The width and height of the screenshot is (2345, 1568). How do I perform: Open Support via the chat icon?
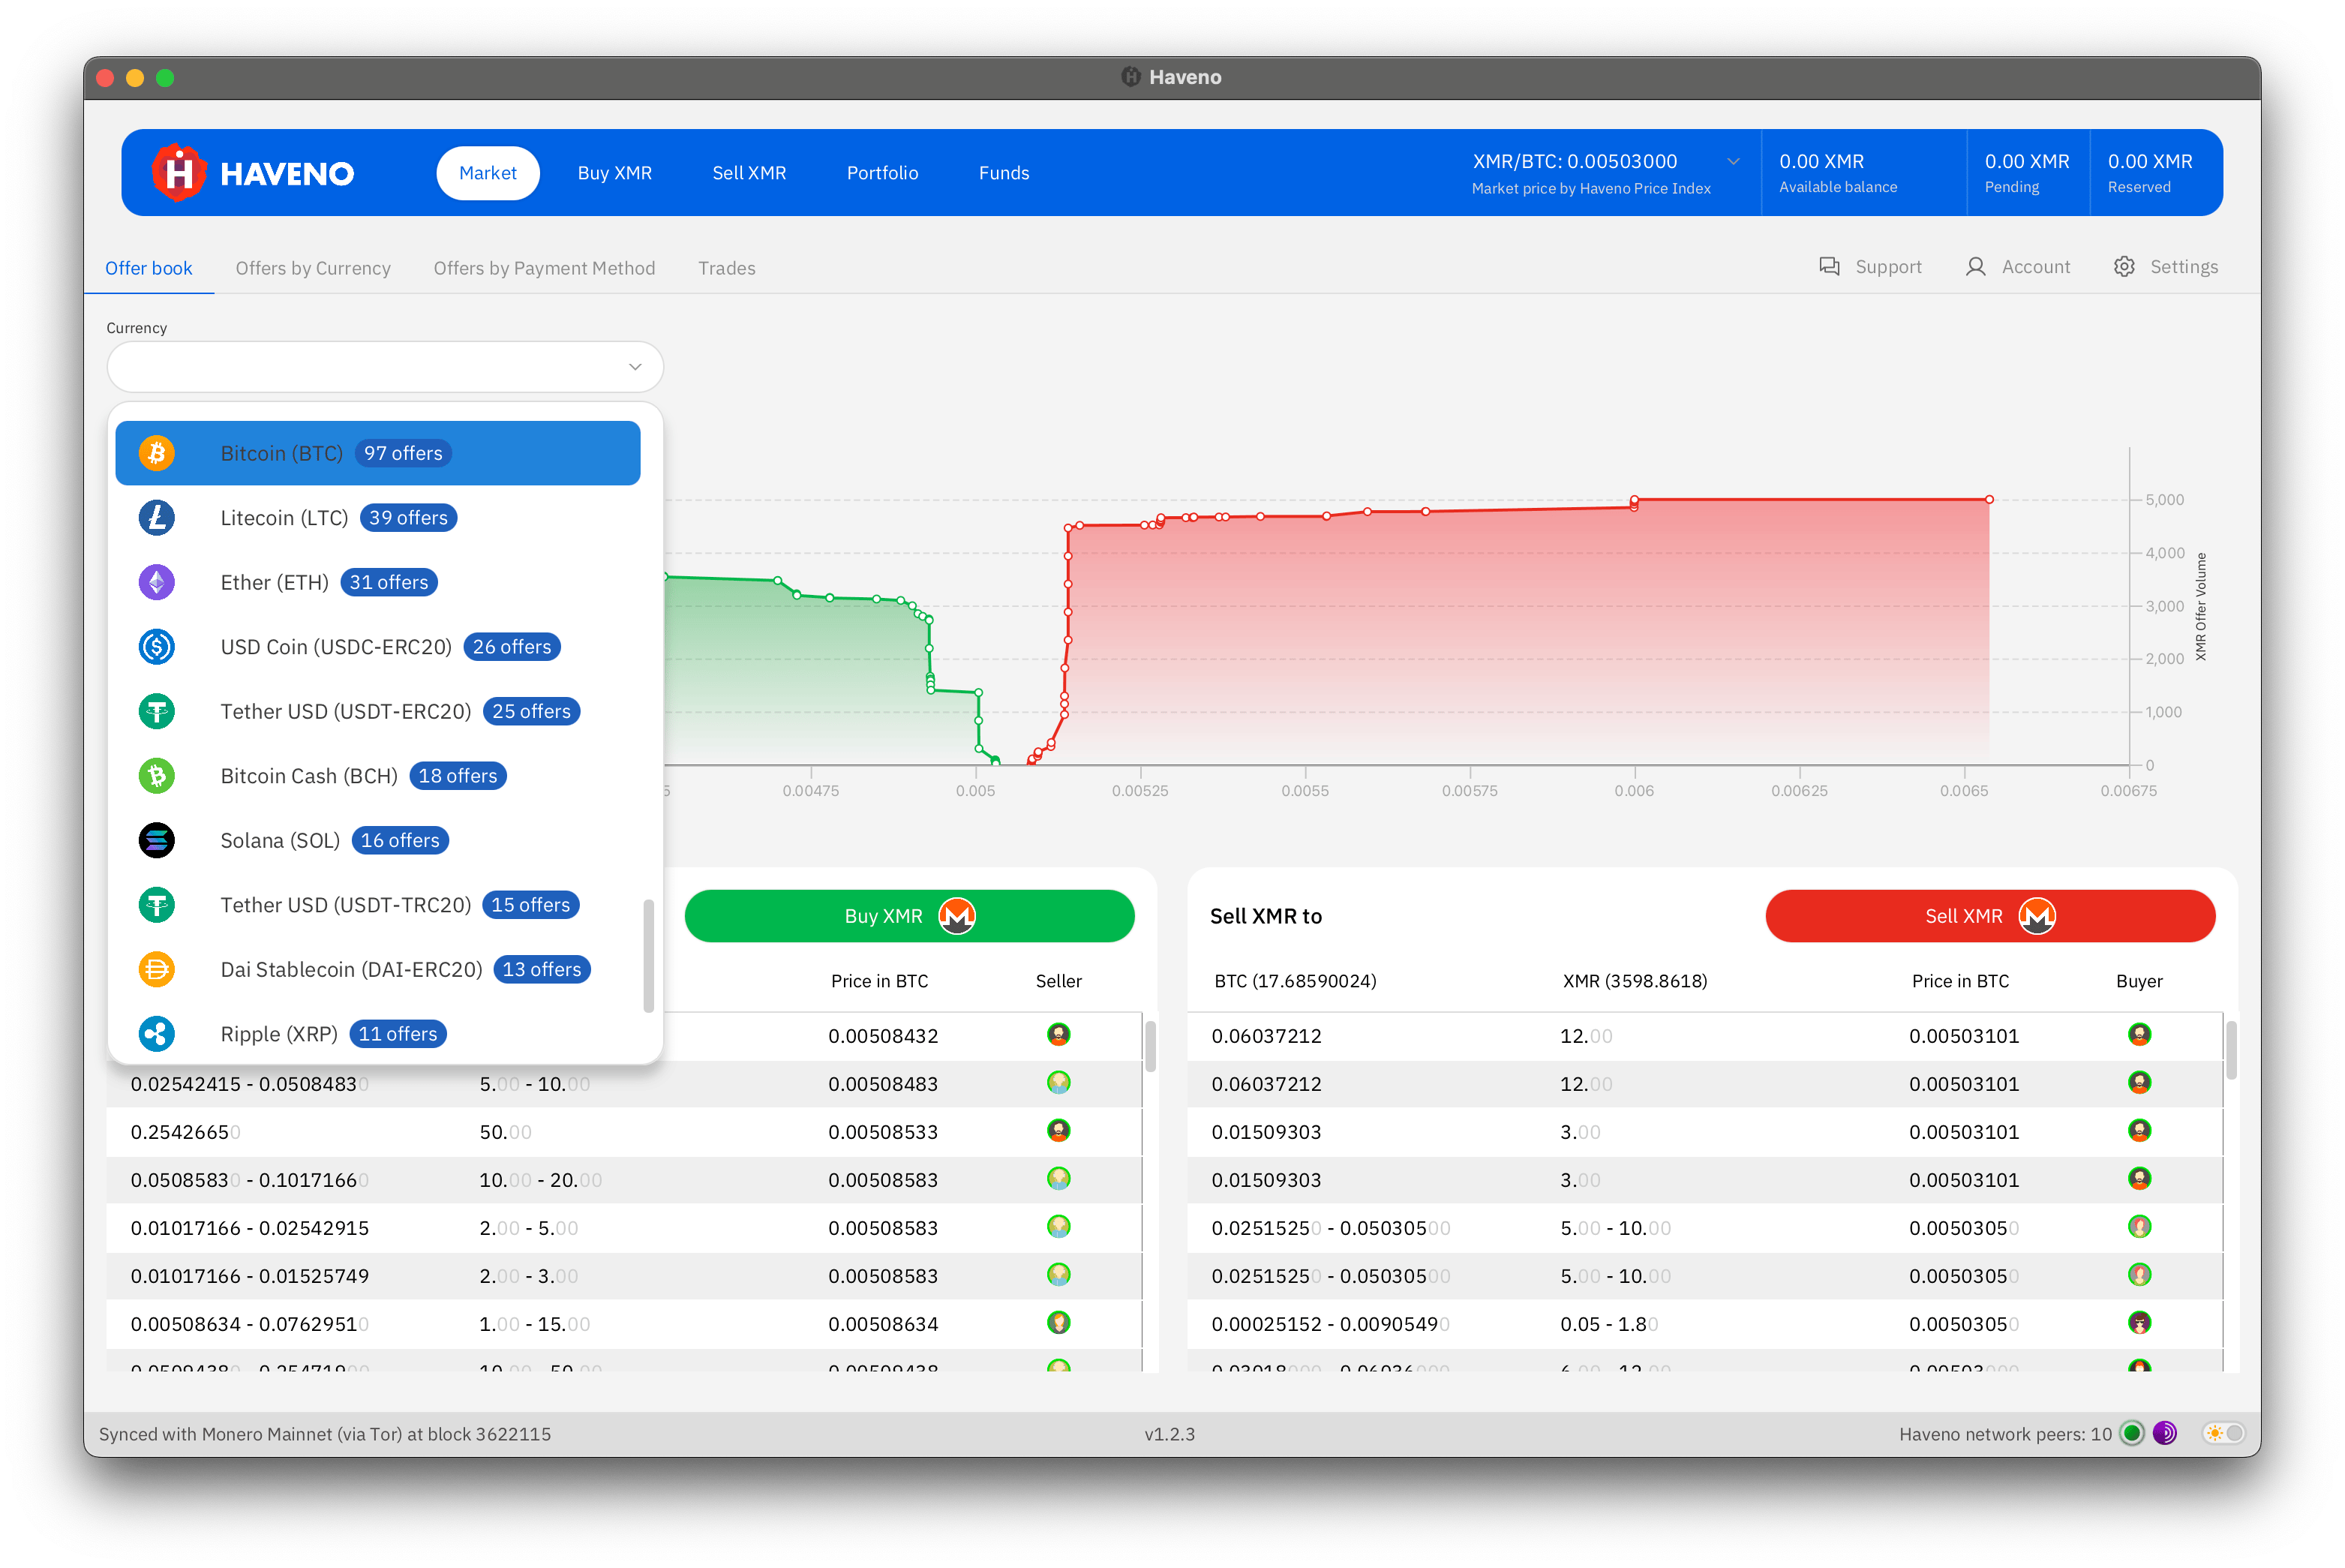(x=1829, y=267)
